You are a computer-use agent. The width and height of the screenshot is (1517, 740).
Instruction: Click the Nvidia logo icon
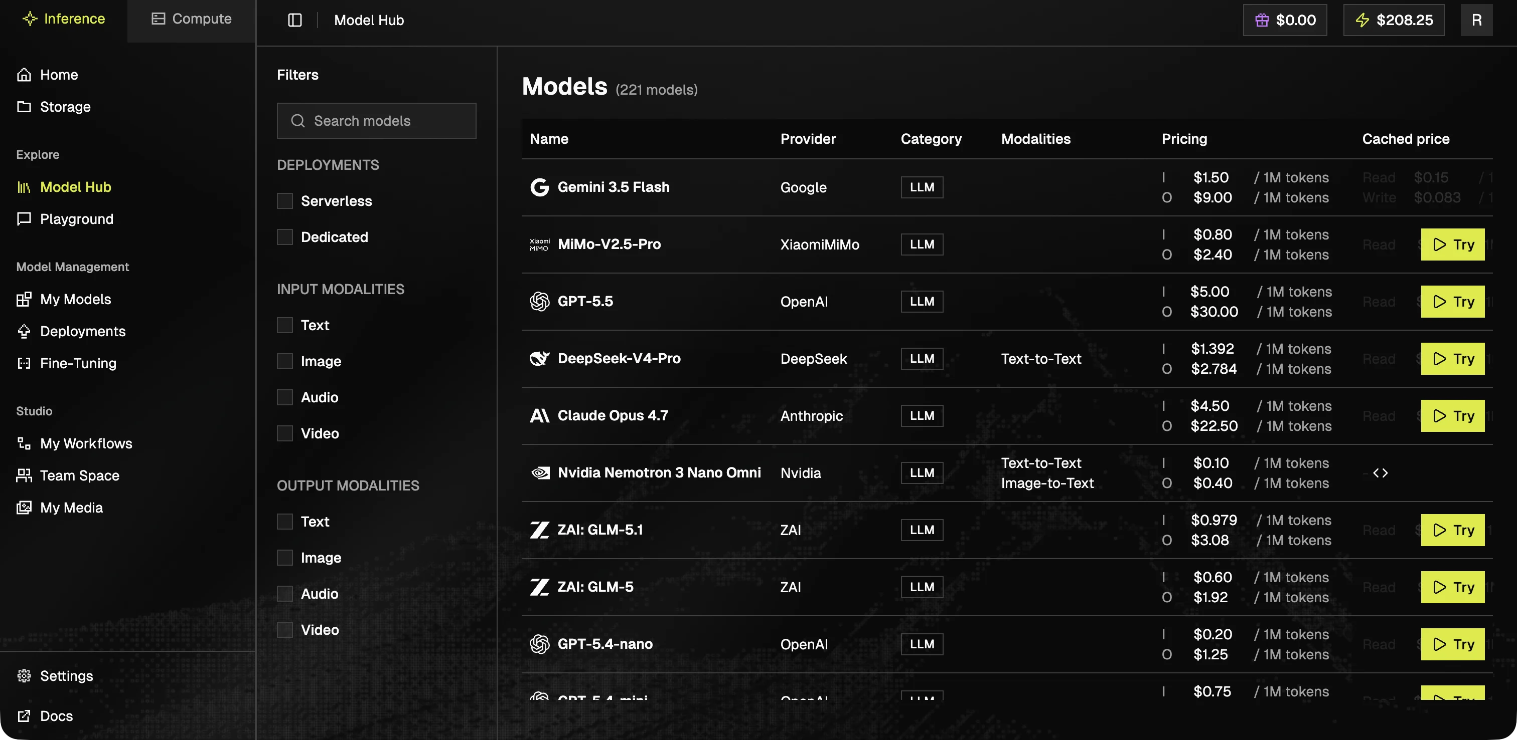(540, 472)
